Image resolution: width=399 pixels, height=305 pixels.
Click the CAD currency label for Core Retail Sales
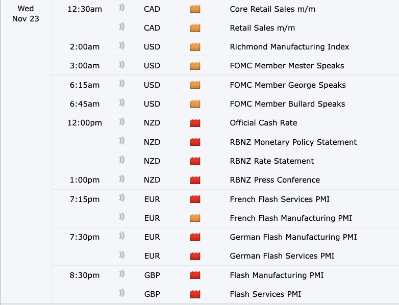(152, 9)
